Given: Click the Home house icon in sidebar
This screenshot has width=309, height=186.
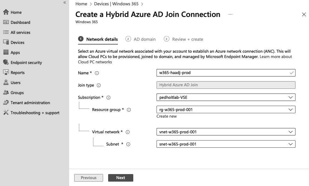Looking at the screenshot, I should 6,12.
